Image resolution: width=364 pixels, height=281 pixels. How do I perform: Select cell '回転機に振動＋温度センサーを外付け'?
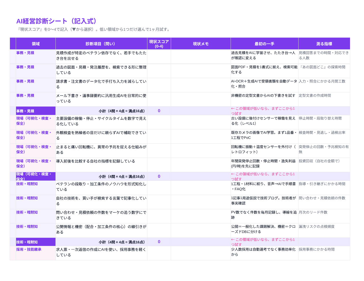264,151
